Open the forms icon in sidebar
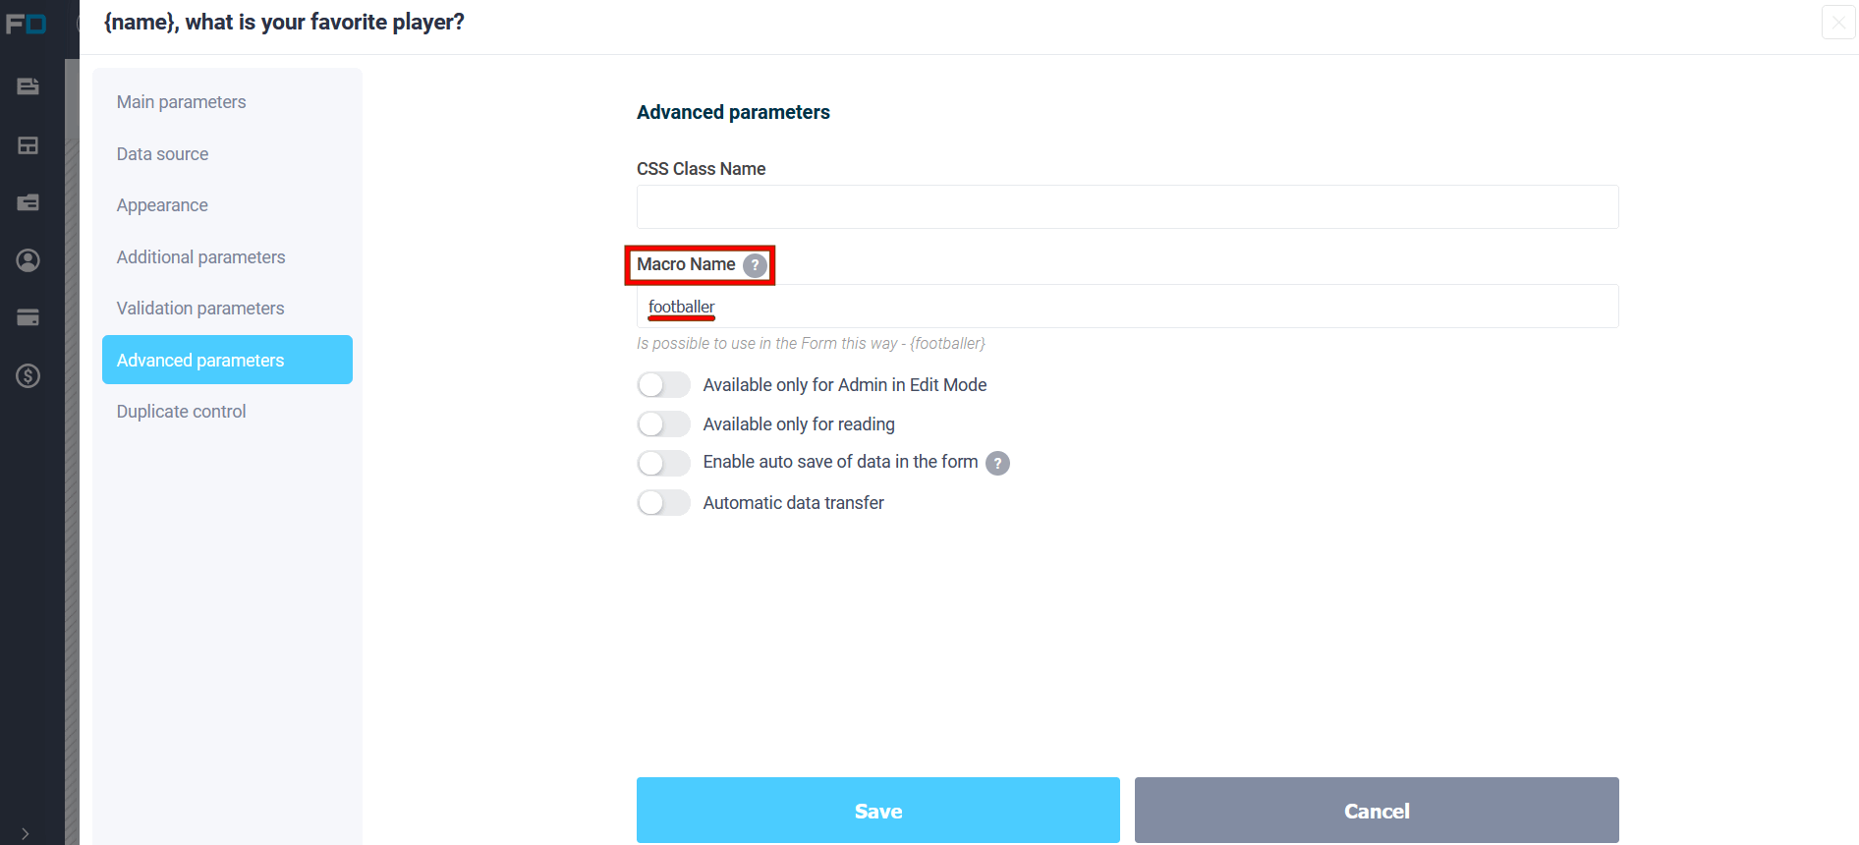 [28, 86]
